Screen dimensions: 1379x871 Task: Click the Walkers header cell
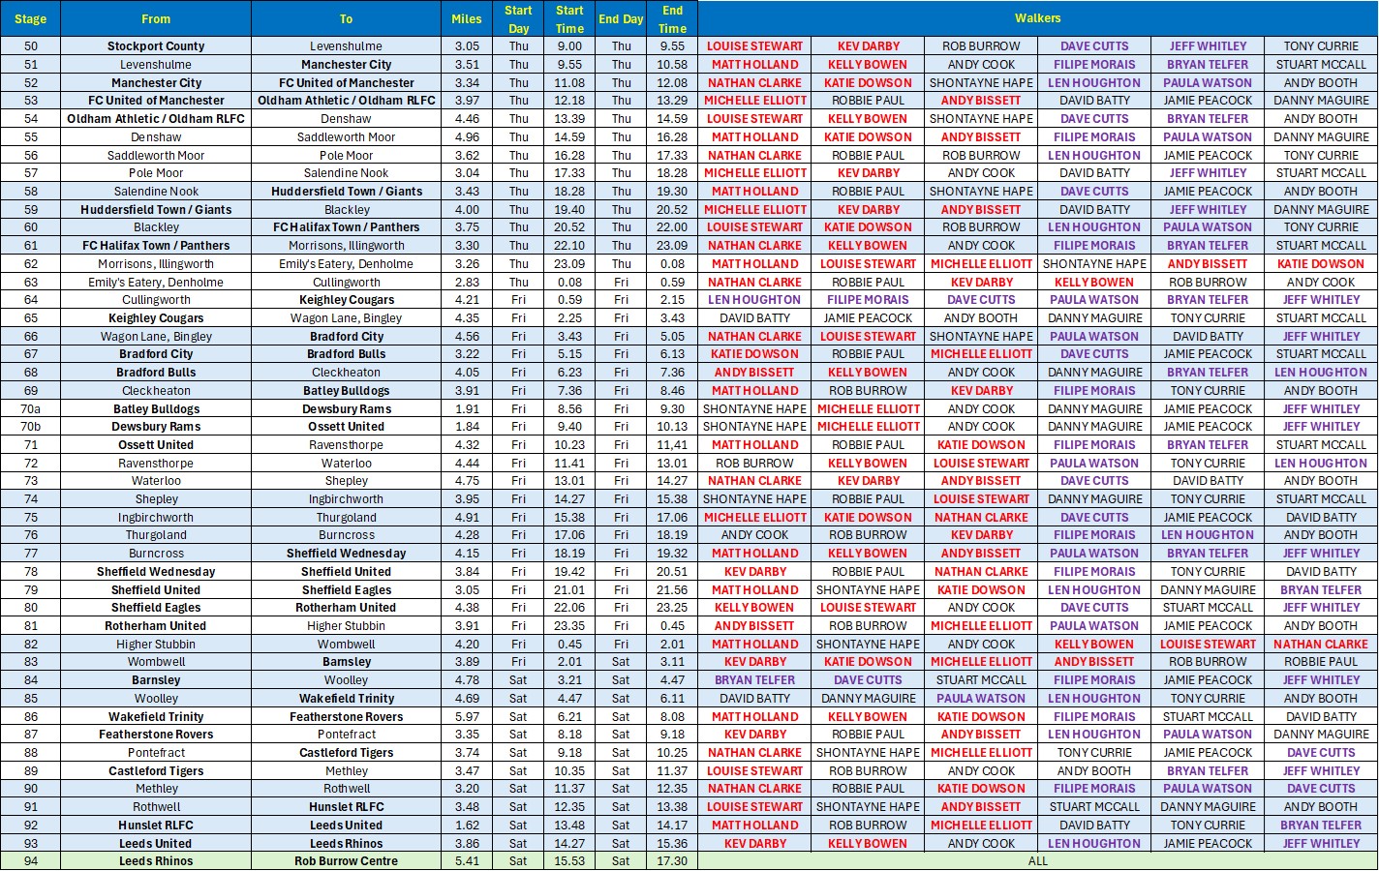pyautogui.click(x=1037, y=18)
